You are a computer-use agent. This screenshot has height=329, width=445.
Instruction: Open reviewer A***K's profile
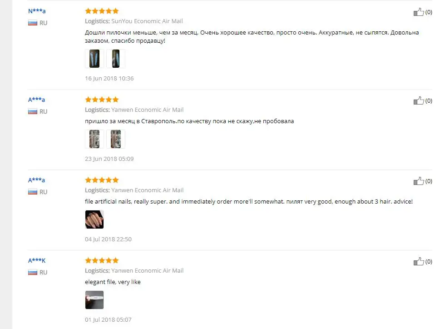coord(37,260)
